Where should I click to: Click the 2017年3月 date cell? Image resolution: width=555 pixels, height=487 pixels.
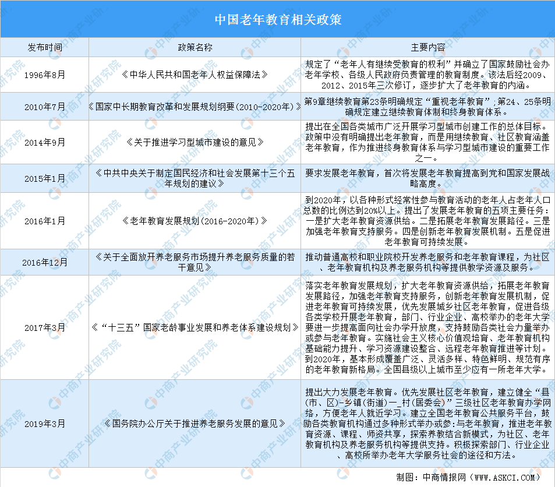point(45,327)
